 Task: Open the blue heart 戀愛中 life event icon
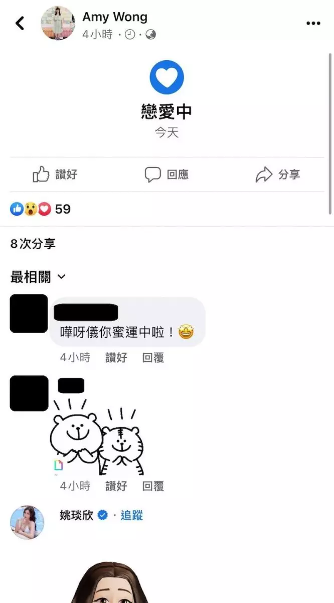click(167, 77)
